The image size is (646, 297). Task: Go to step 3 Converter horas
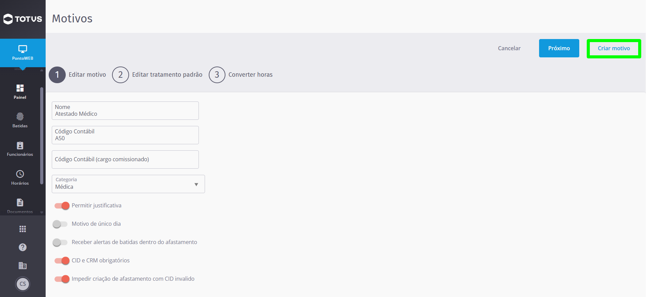pyautogui.click(x=241, y=75)
